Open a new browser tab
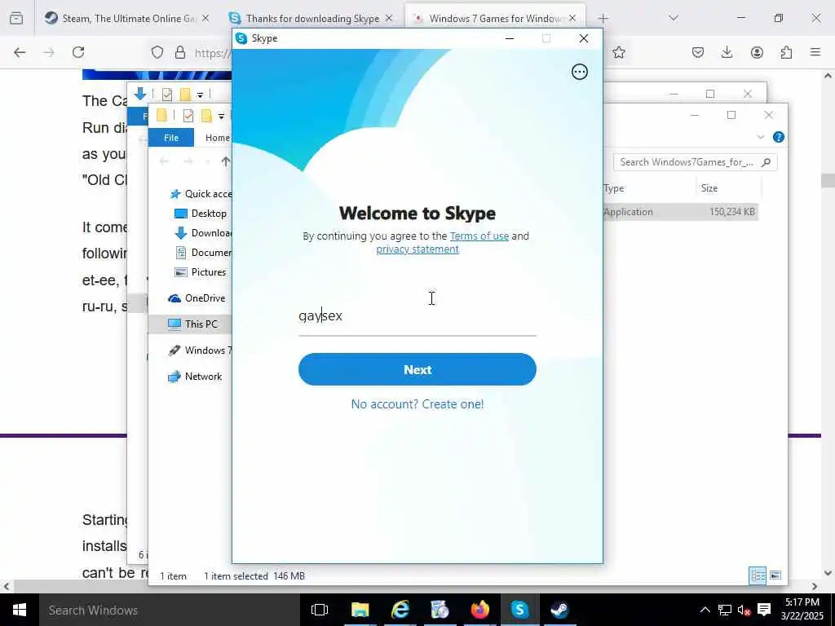Screen dimensions: 835x626 (x=603, y=19)
